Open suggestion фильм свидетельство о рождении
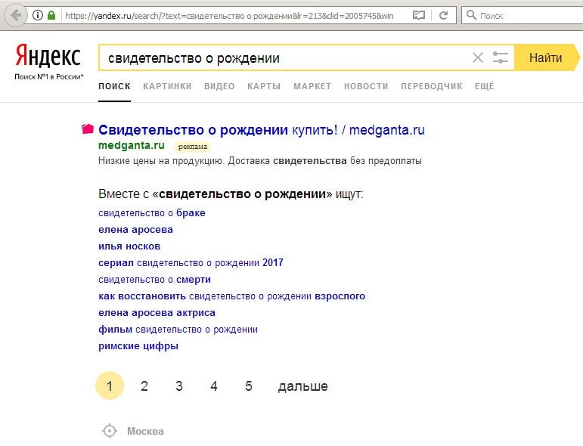The image size is (583, 446). (178, 330)
